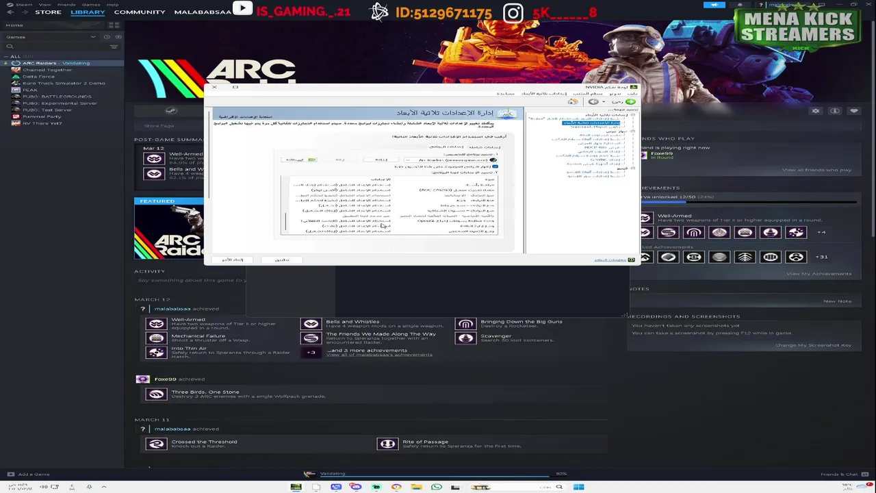Click the library search magnifier icon
This screenshot has height=493, width=876.
pos(10,47)
